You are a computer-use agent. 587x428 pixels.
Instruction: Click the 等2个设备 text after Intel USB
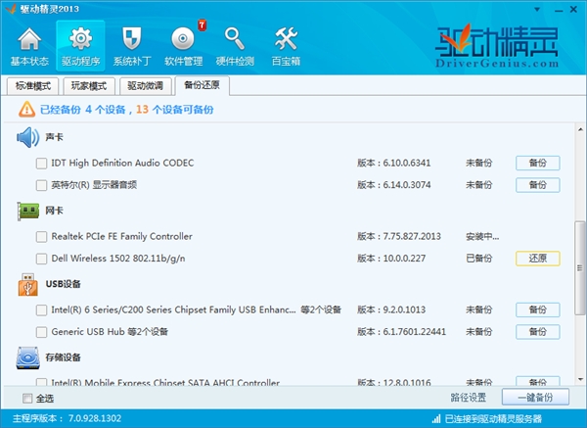[x=321, y=309]
